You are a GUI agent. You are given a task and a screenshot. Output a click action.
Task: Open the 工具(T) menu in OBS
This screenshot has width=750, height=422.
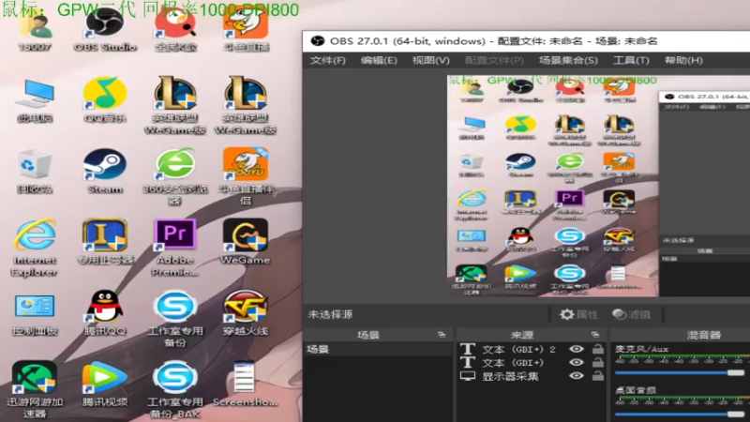point(631,60)
